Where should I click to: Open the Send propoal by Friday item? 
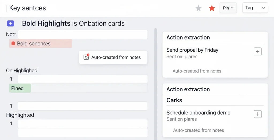point(192,50)
